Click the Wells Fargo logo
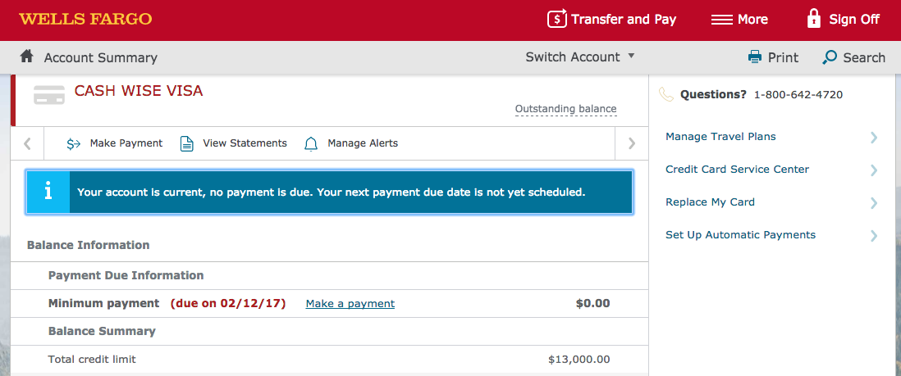 (x=85, y=19)
